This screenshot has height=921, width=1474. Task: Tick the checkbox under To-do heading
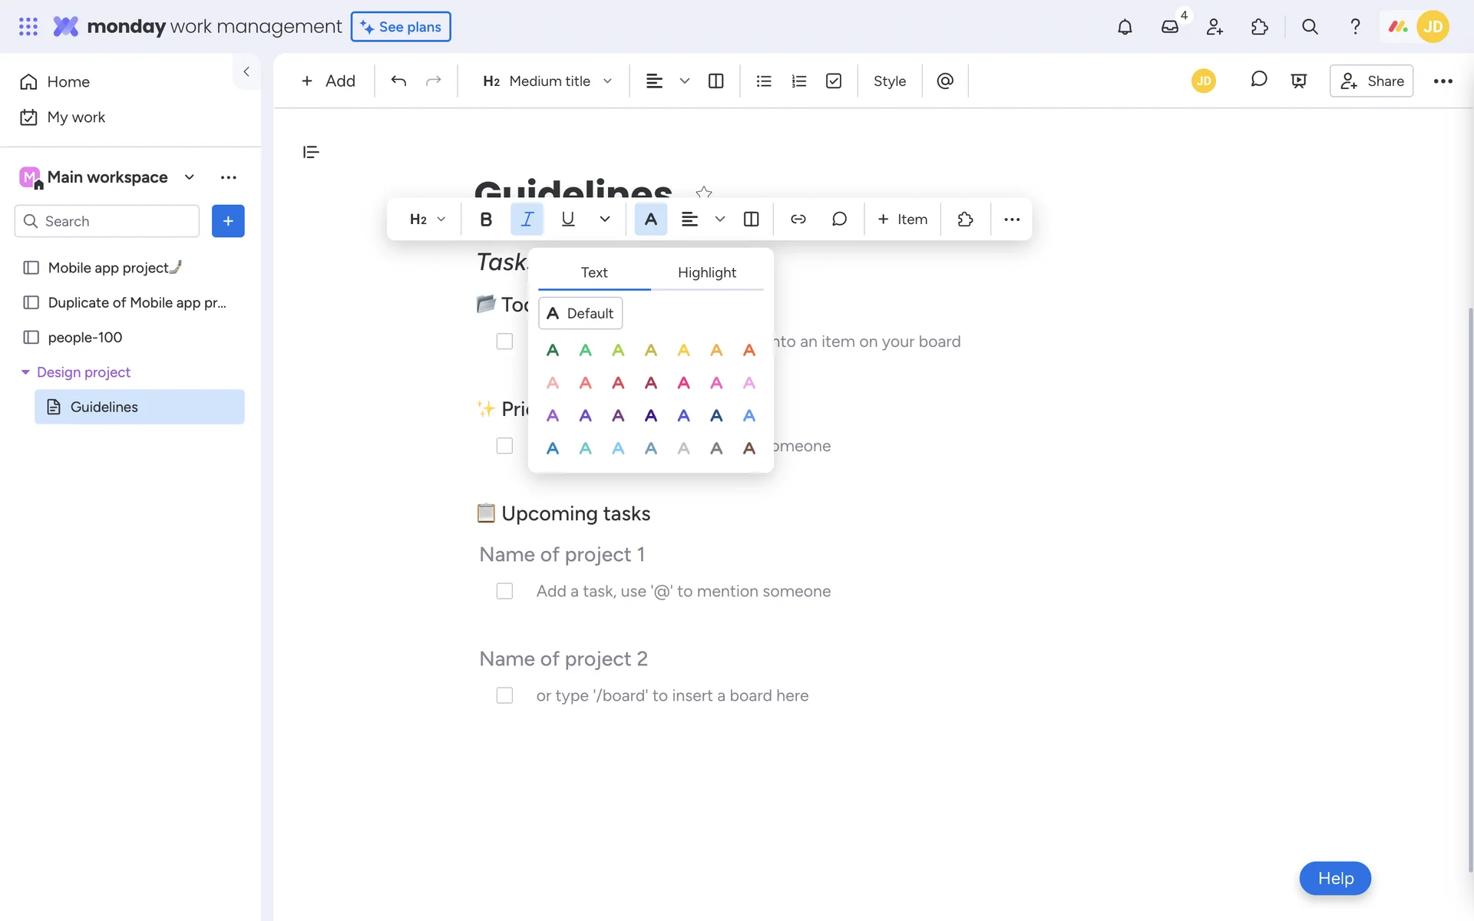[504, 342]
